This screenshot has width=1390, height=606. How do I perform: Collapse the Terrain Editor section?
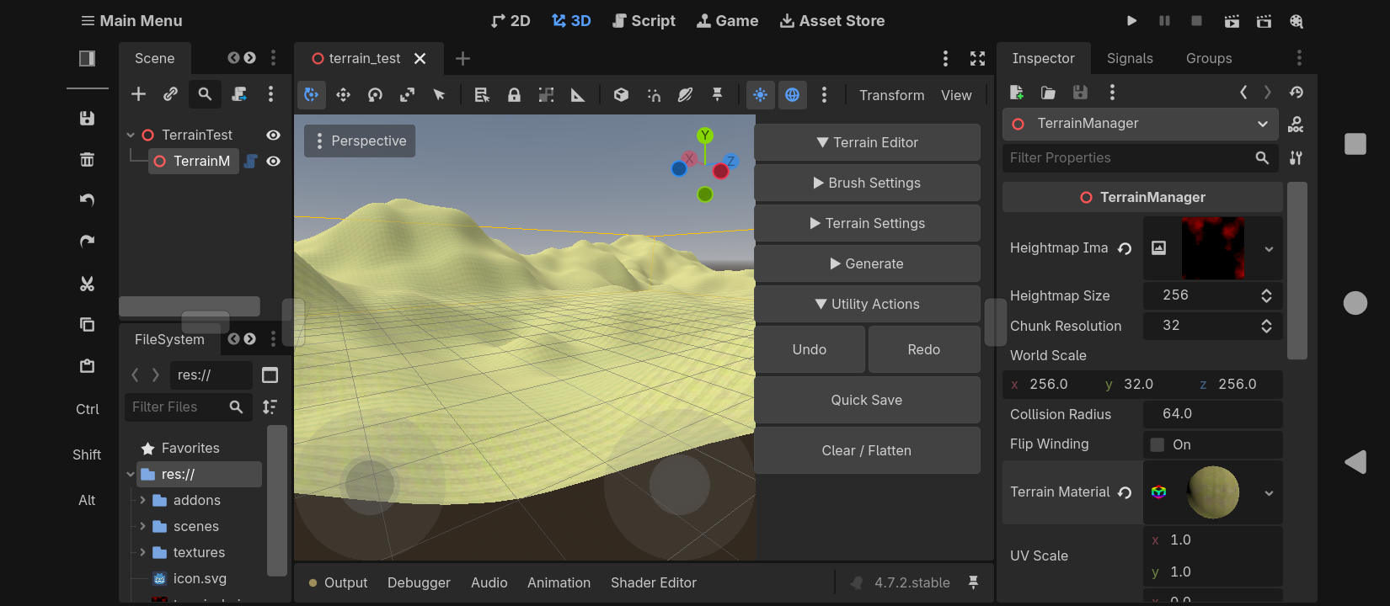point(867,142)
